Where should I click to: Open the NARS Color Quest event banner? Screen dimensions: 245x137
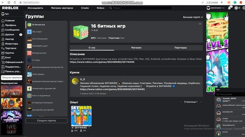tap(11, 129)
